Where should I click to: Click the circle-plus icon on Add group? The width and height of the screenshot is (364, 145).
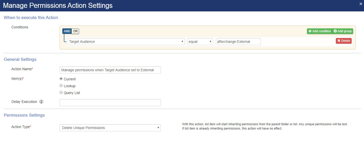point(335,31)
